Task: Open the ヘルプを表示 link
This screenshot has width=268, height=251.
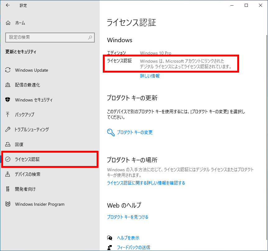Action: point(128,238)
